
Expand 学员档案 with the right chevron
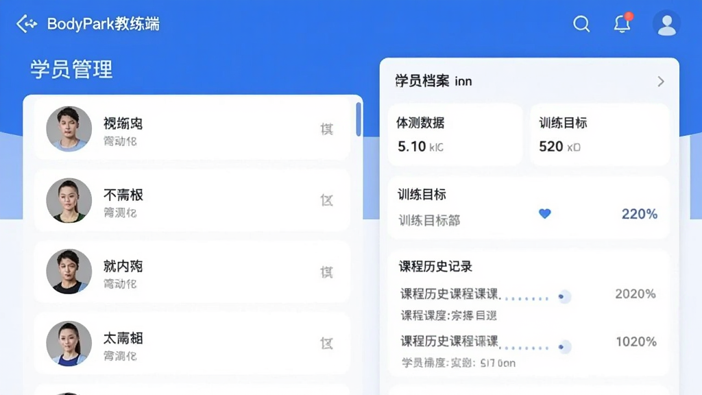click(661, 82)
